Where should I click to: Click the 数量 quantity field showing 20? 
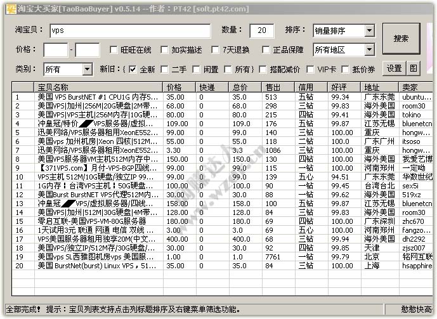[262, 30]
